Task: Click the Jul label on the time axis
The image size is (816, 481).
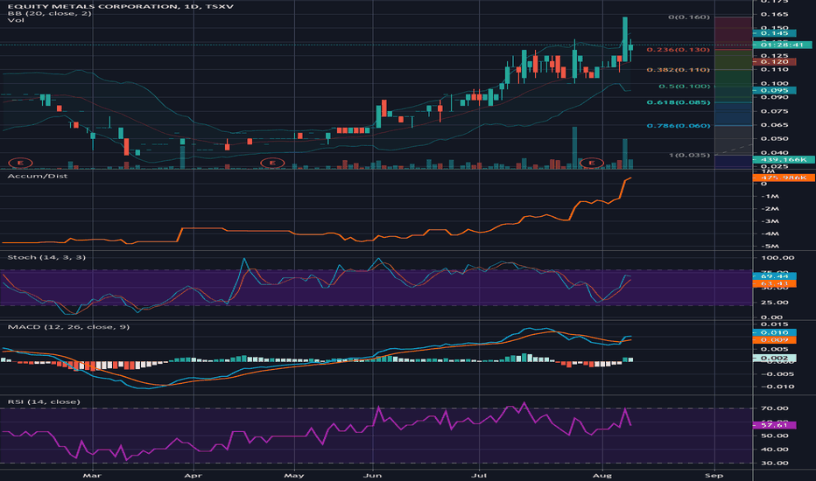Action: (479, 475)
